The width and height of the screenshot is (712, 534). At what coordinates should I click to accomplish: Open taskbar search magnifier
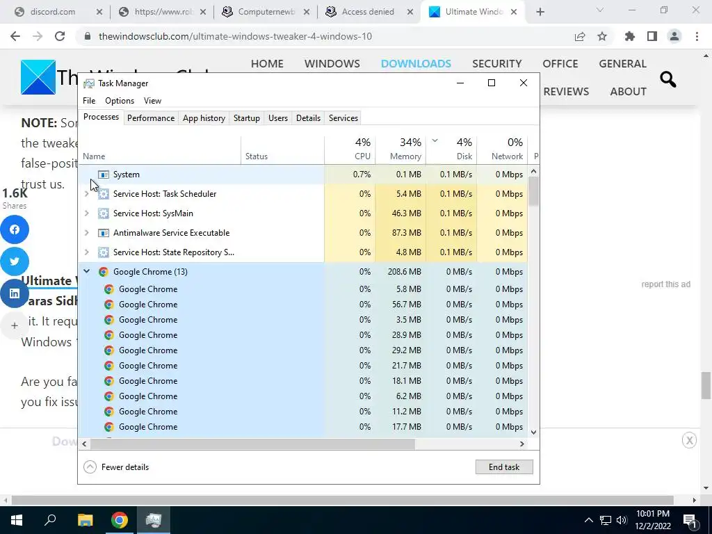50,519
